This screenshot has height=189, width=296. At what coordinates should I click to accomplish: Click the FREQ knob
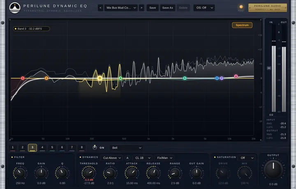point(20,173)
